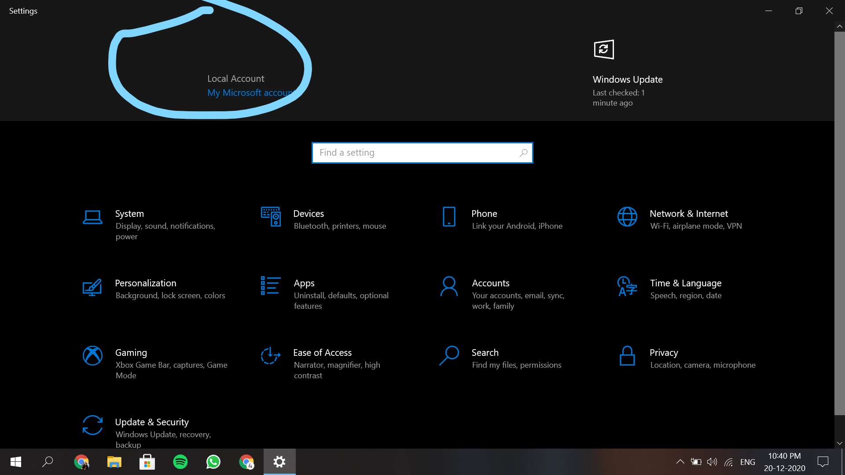Open the Gaming Xbox icon
845x475 pixels.
click(x=92, y=355)
